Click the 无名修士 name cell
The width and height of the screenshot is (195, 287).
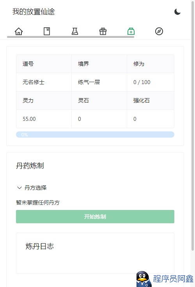click(x=44, y=82)
